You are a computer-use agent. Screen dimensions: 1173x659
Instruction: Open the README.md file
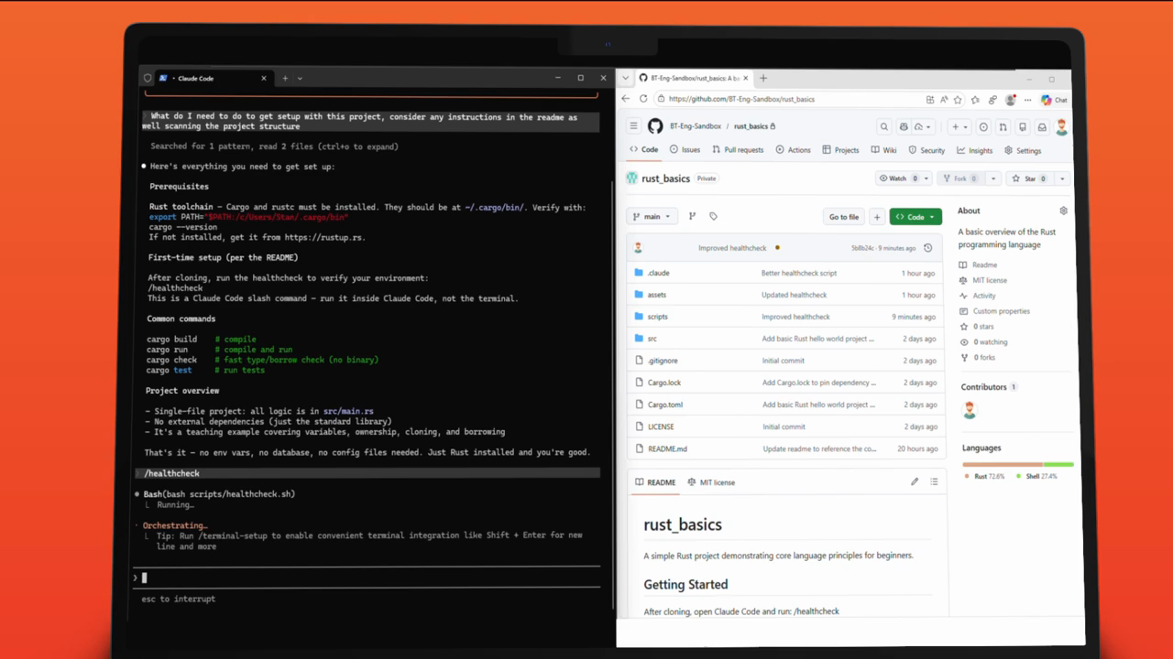667,449
